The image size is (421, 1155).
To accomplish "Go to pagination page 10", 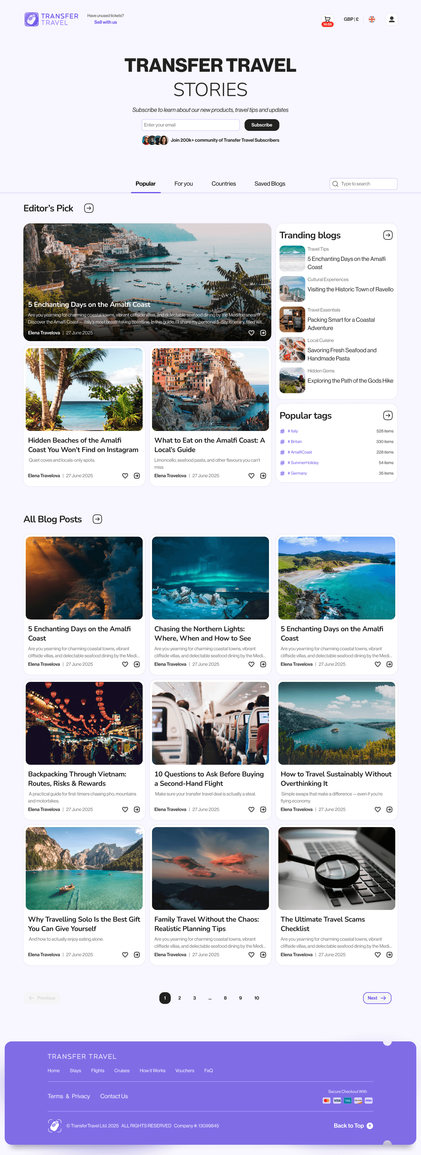I will coord(257,998).
